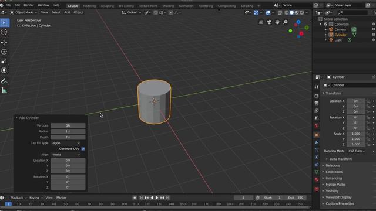Select the Scale tool
The width and height of the screenshot is (376, 211).
tap(4, 61)
